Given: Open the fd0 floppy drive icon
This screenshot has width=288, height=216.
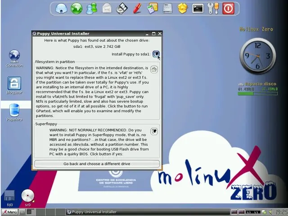Looking at the screenshot, I should point(9,198).
